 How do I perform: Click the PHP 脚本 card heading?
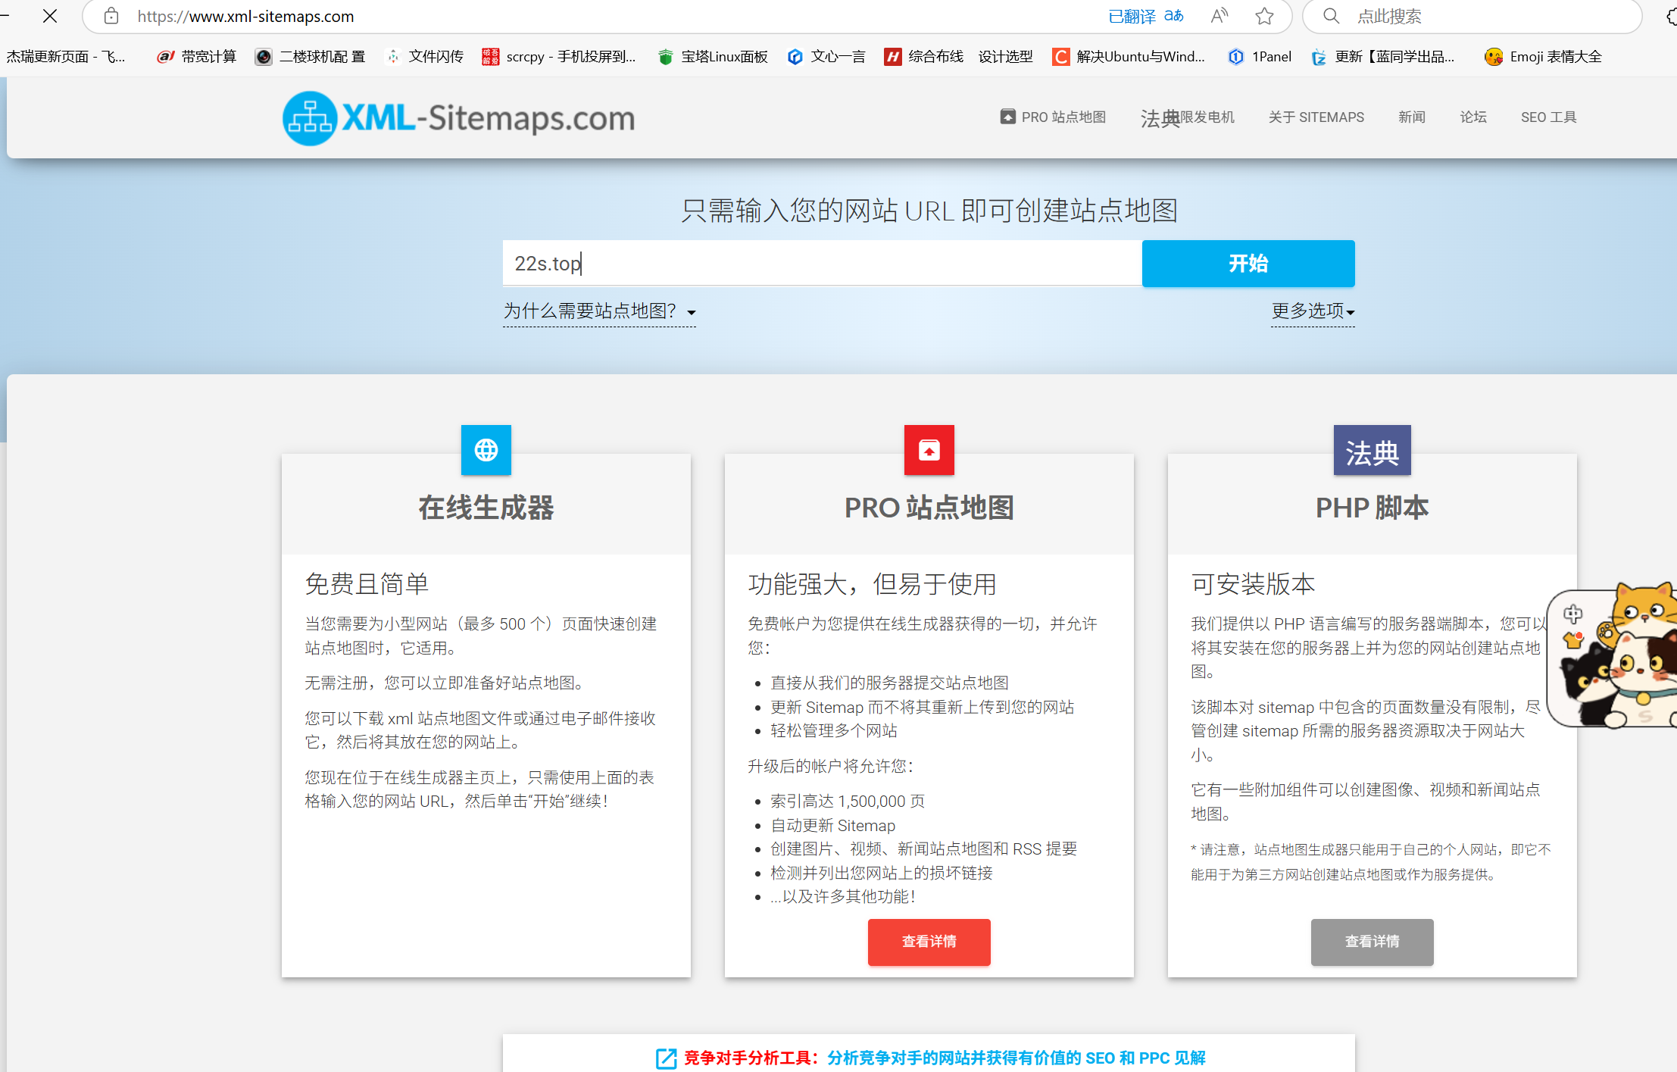pos(1373,508)
